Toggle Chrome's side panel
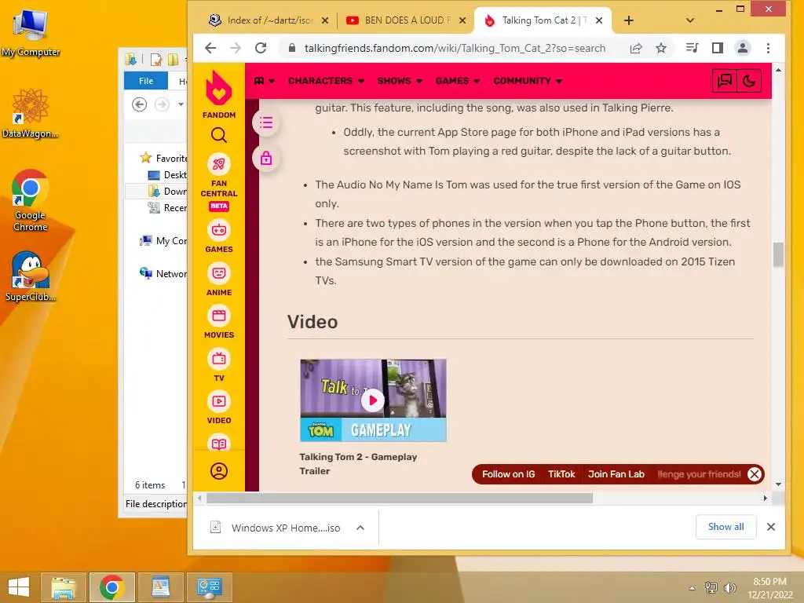 point(718,48)
